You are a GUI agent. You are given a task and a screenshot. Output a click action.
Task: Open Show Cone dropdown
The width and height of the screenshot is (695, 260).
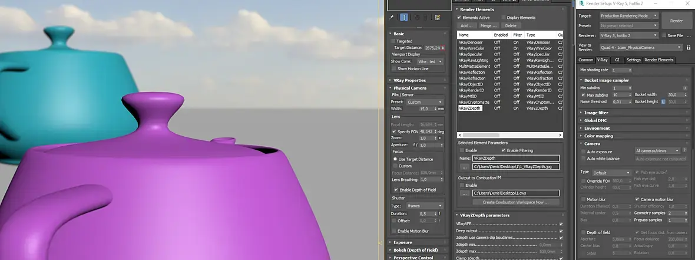(x=429, y=62)
